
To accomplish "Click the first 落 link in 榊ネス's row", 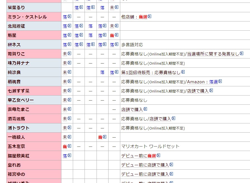I will pyautogui.click(x=65, y=45).
